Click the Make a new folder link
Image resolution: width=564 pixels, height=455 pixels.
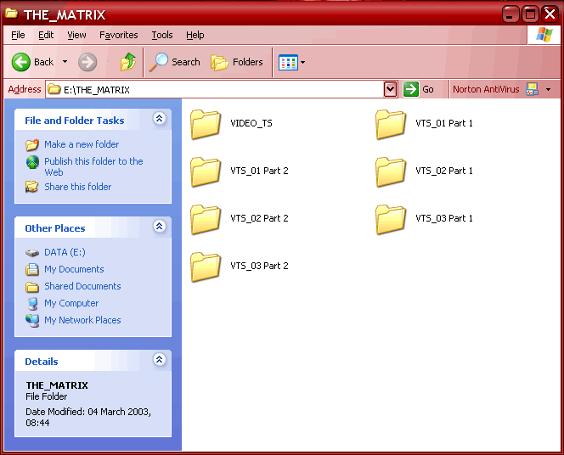(x=82, y=144)
